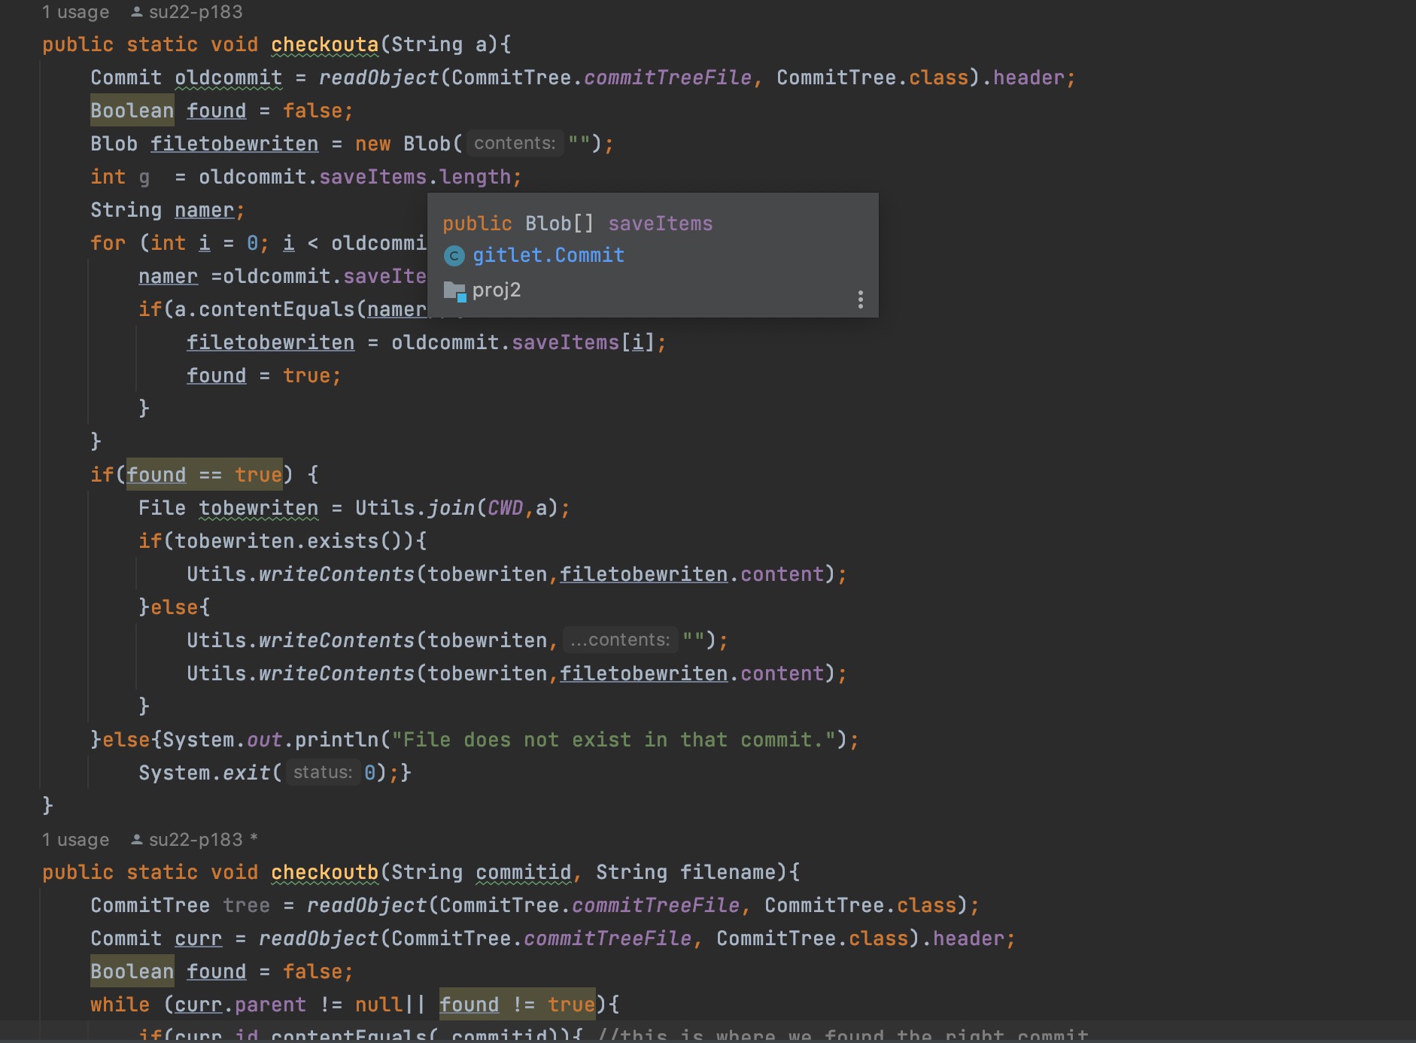Click the highlighted found == true condition
Viewport: 1416px width, 1043px height.
(204, 475)
